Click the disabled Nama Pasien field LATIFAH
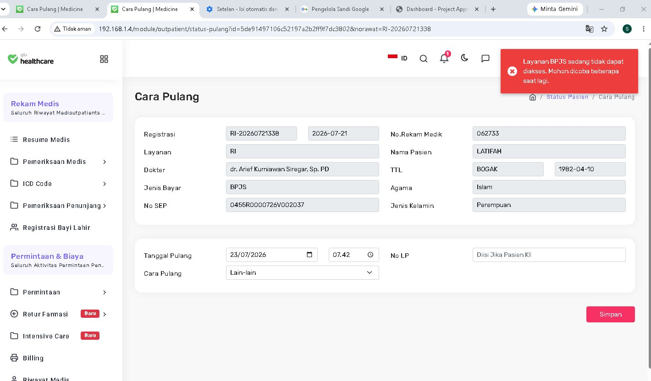 549,151
